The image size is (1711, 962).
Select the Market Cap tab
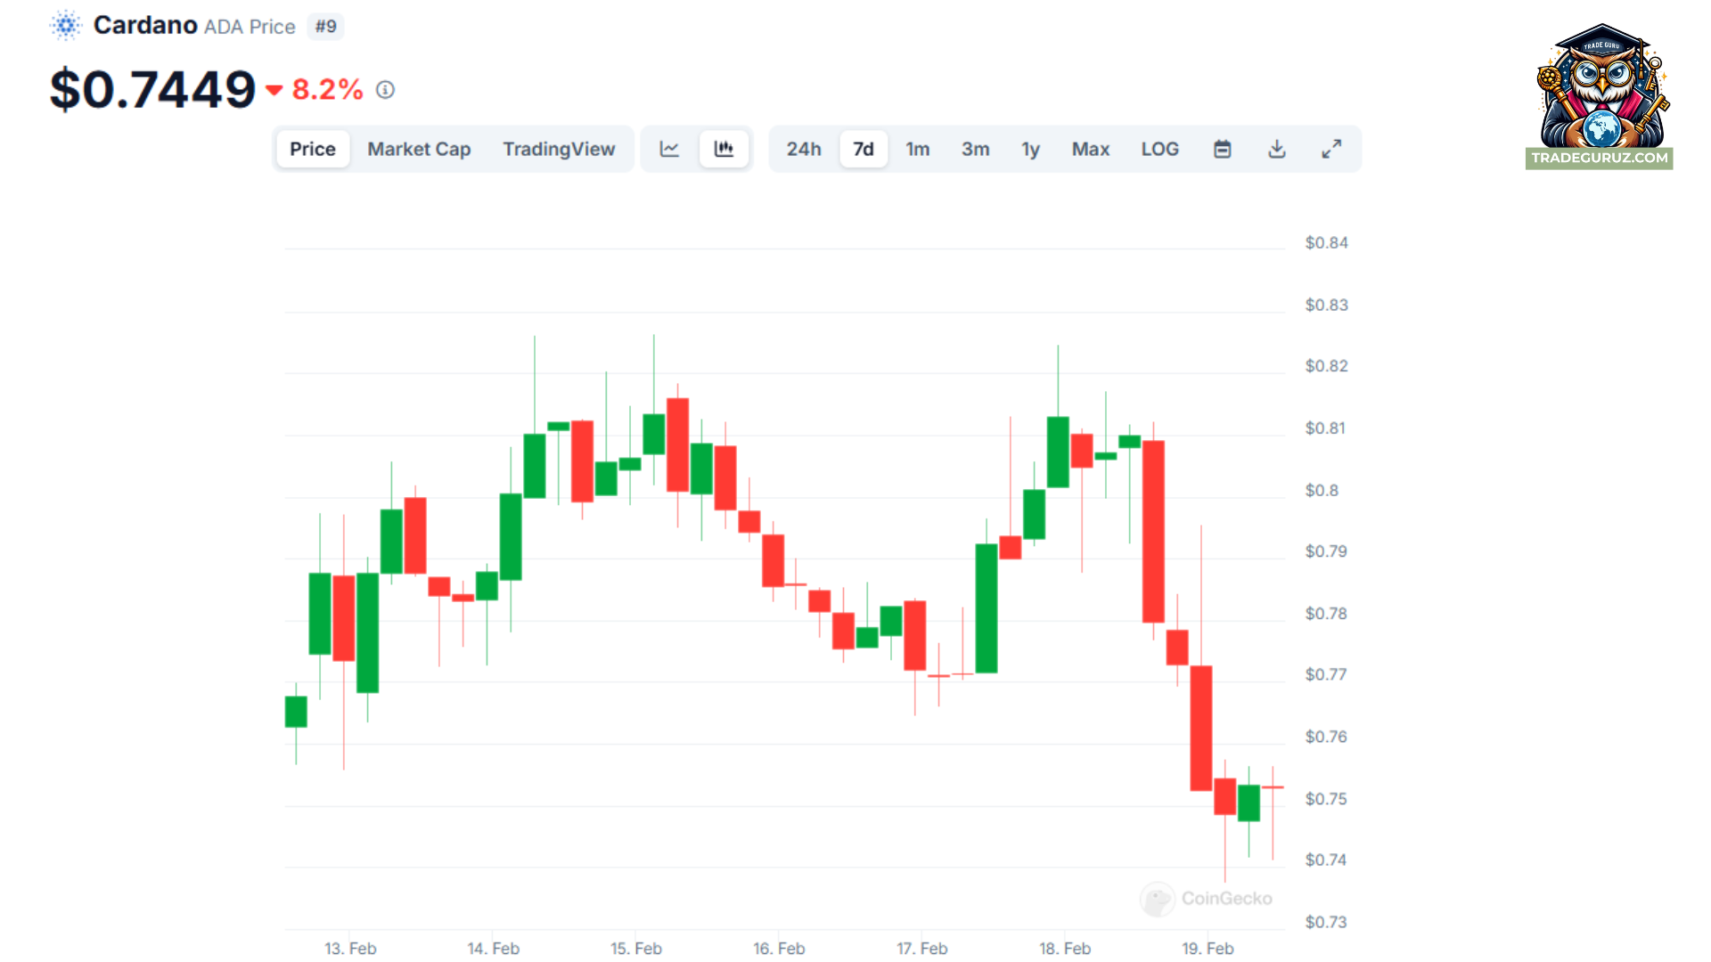419,149
